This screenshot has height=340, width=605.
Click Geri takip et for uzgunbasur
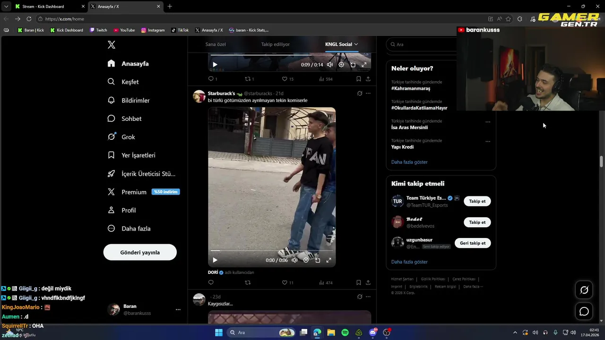click(473, 243)
